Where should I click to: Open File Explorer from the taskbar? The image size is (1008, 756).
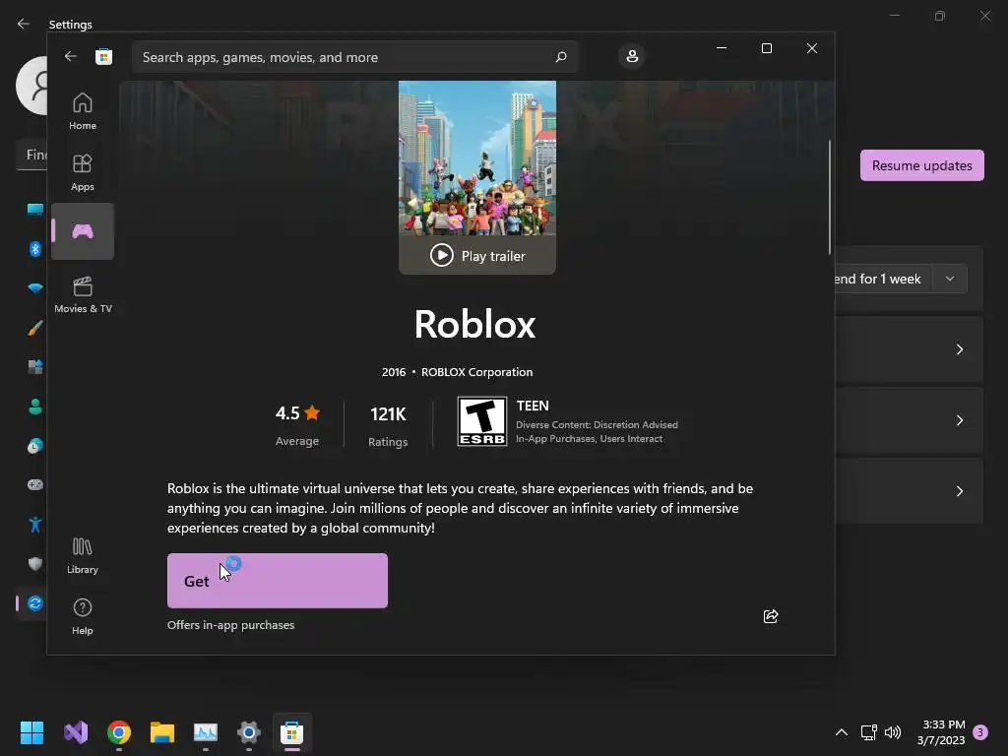(x=162, y=732)
